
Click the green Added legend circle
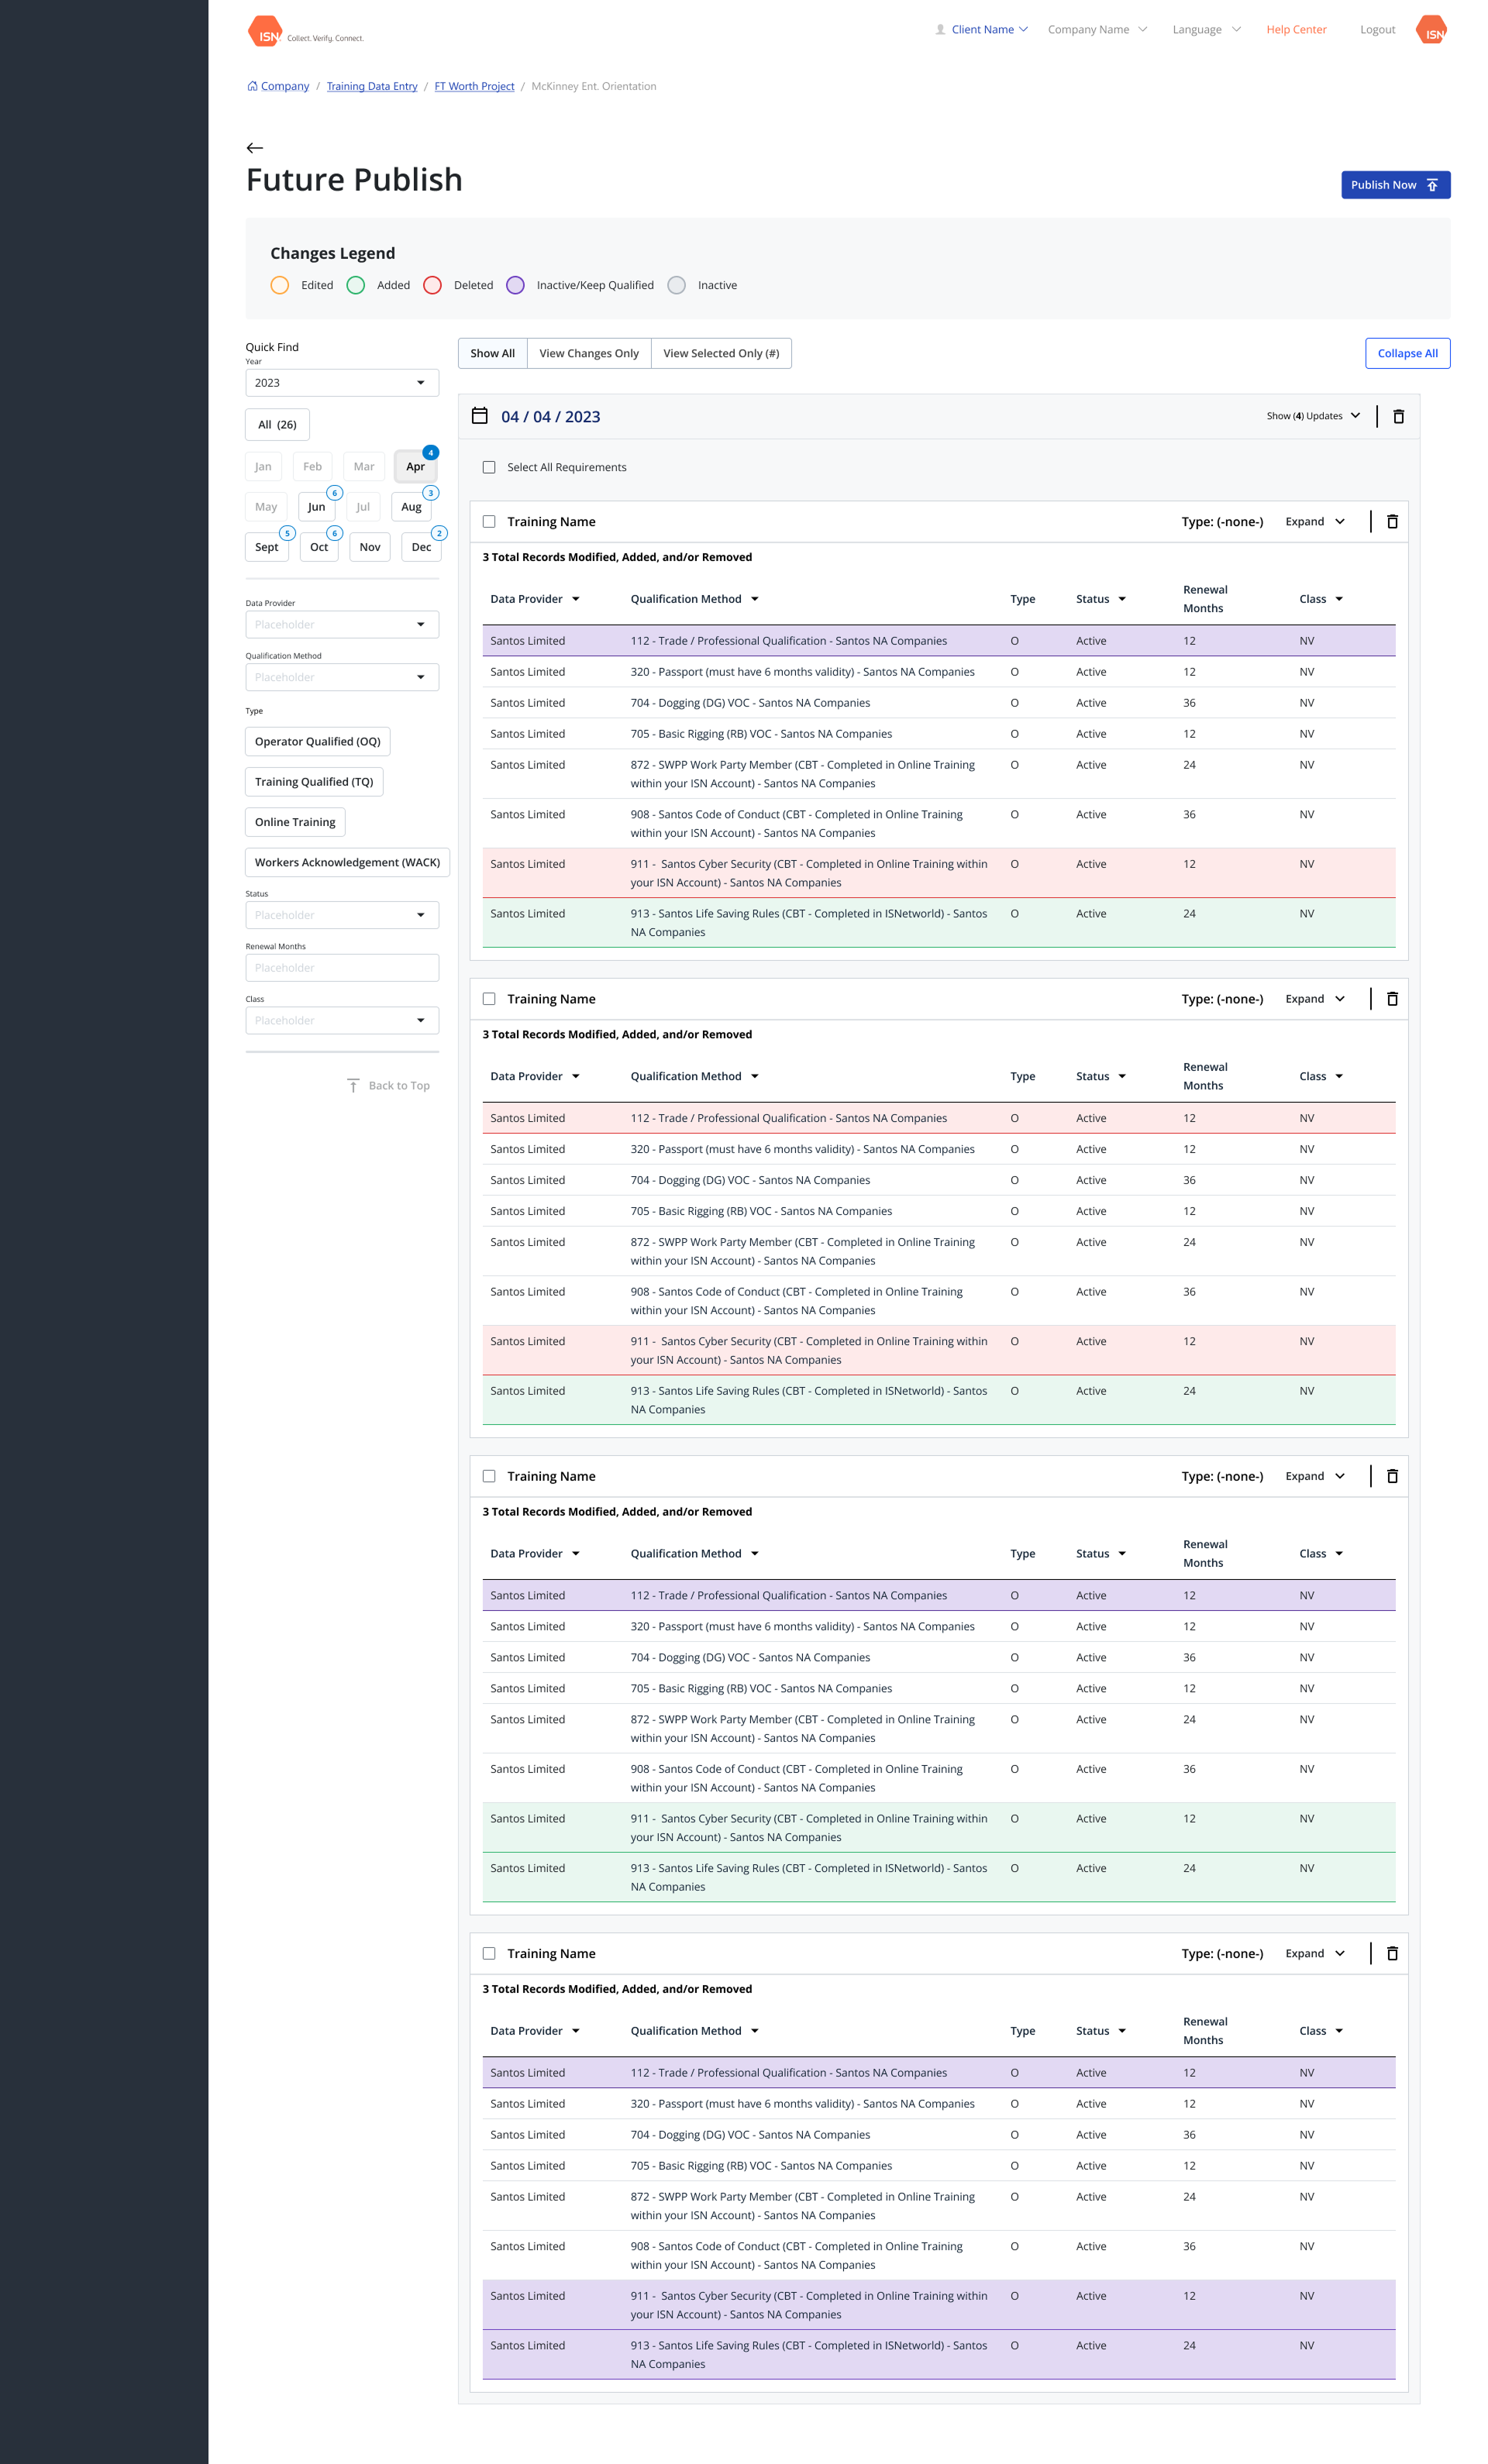(x=356, y=285)
